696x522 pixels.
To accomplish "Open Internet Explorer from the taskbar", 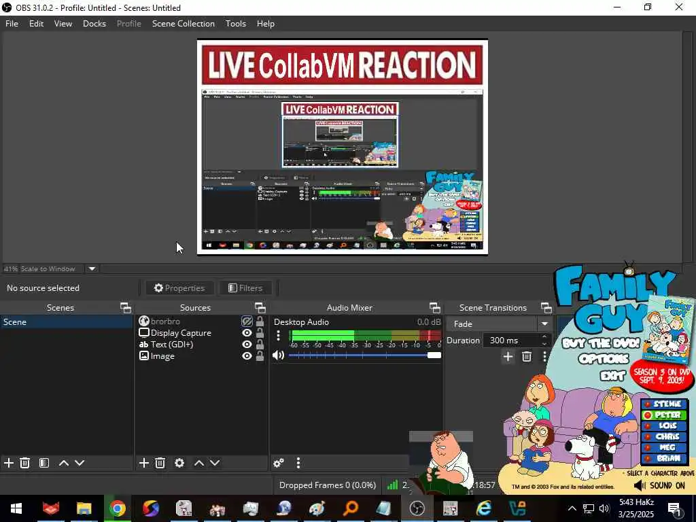I will tap(484, 508).
